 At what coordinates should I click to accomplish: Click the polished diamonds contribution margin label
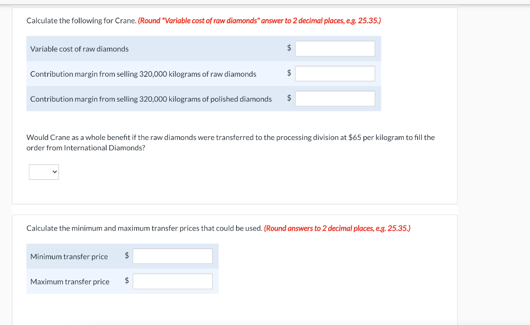click(151, 99)
